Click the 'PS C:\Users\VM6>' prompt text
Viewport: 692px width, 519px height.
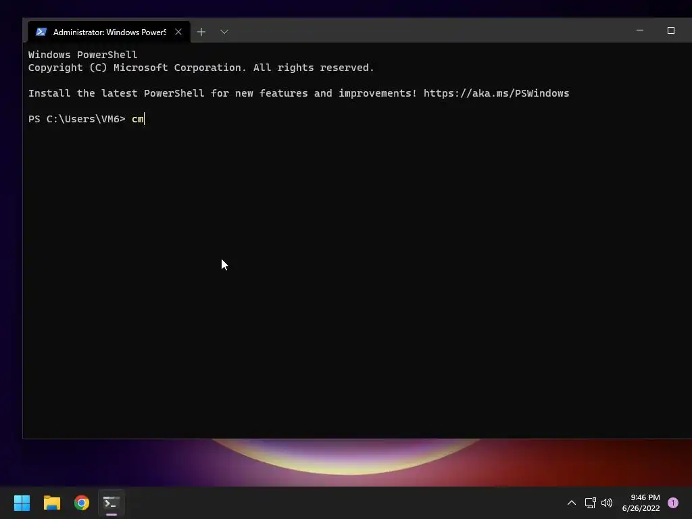77,119
